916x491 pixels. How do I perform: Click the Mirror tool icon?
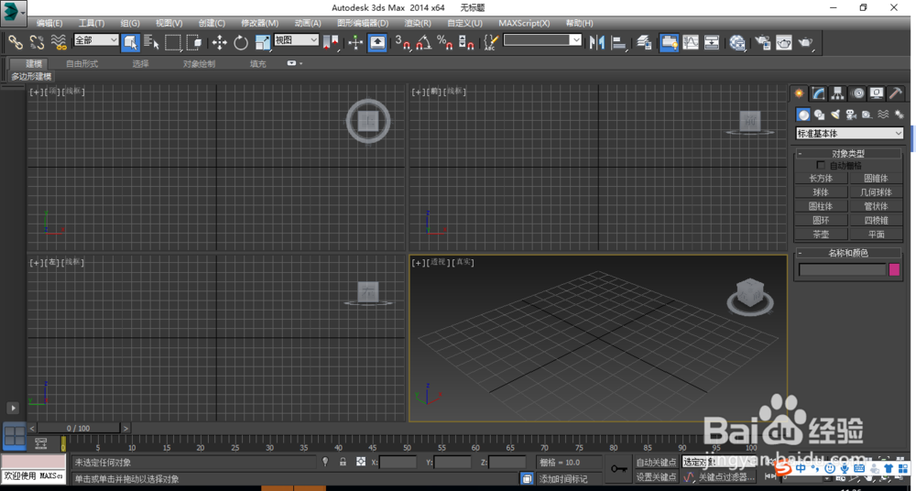point(597,42)
